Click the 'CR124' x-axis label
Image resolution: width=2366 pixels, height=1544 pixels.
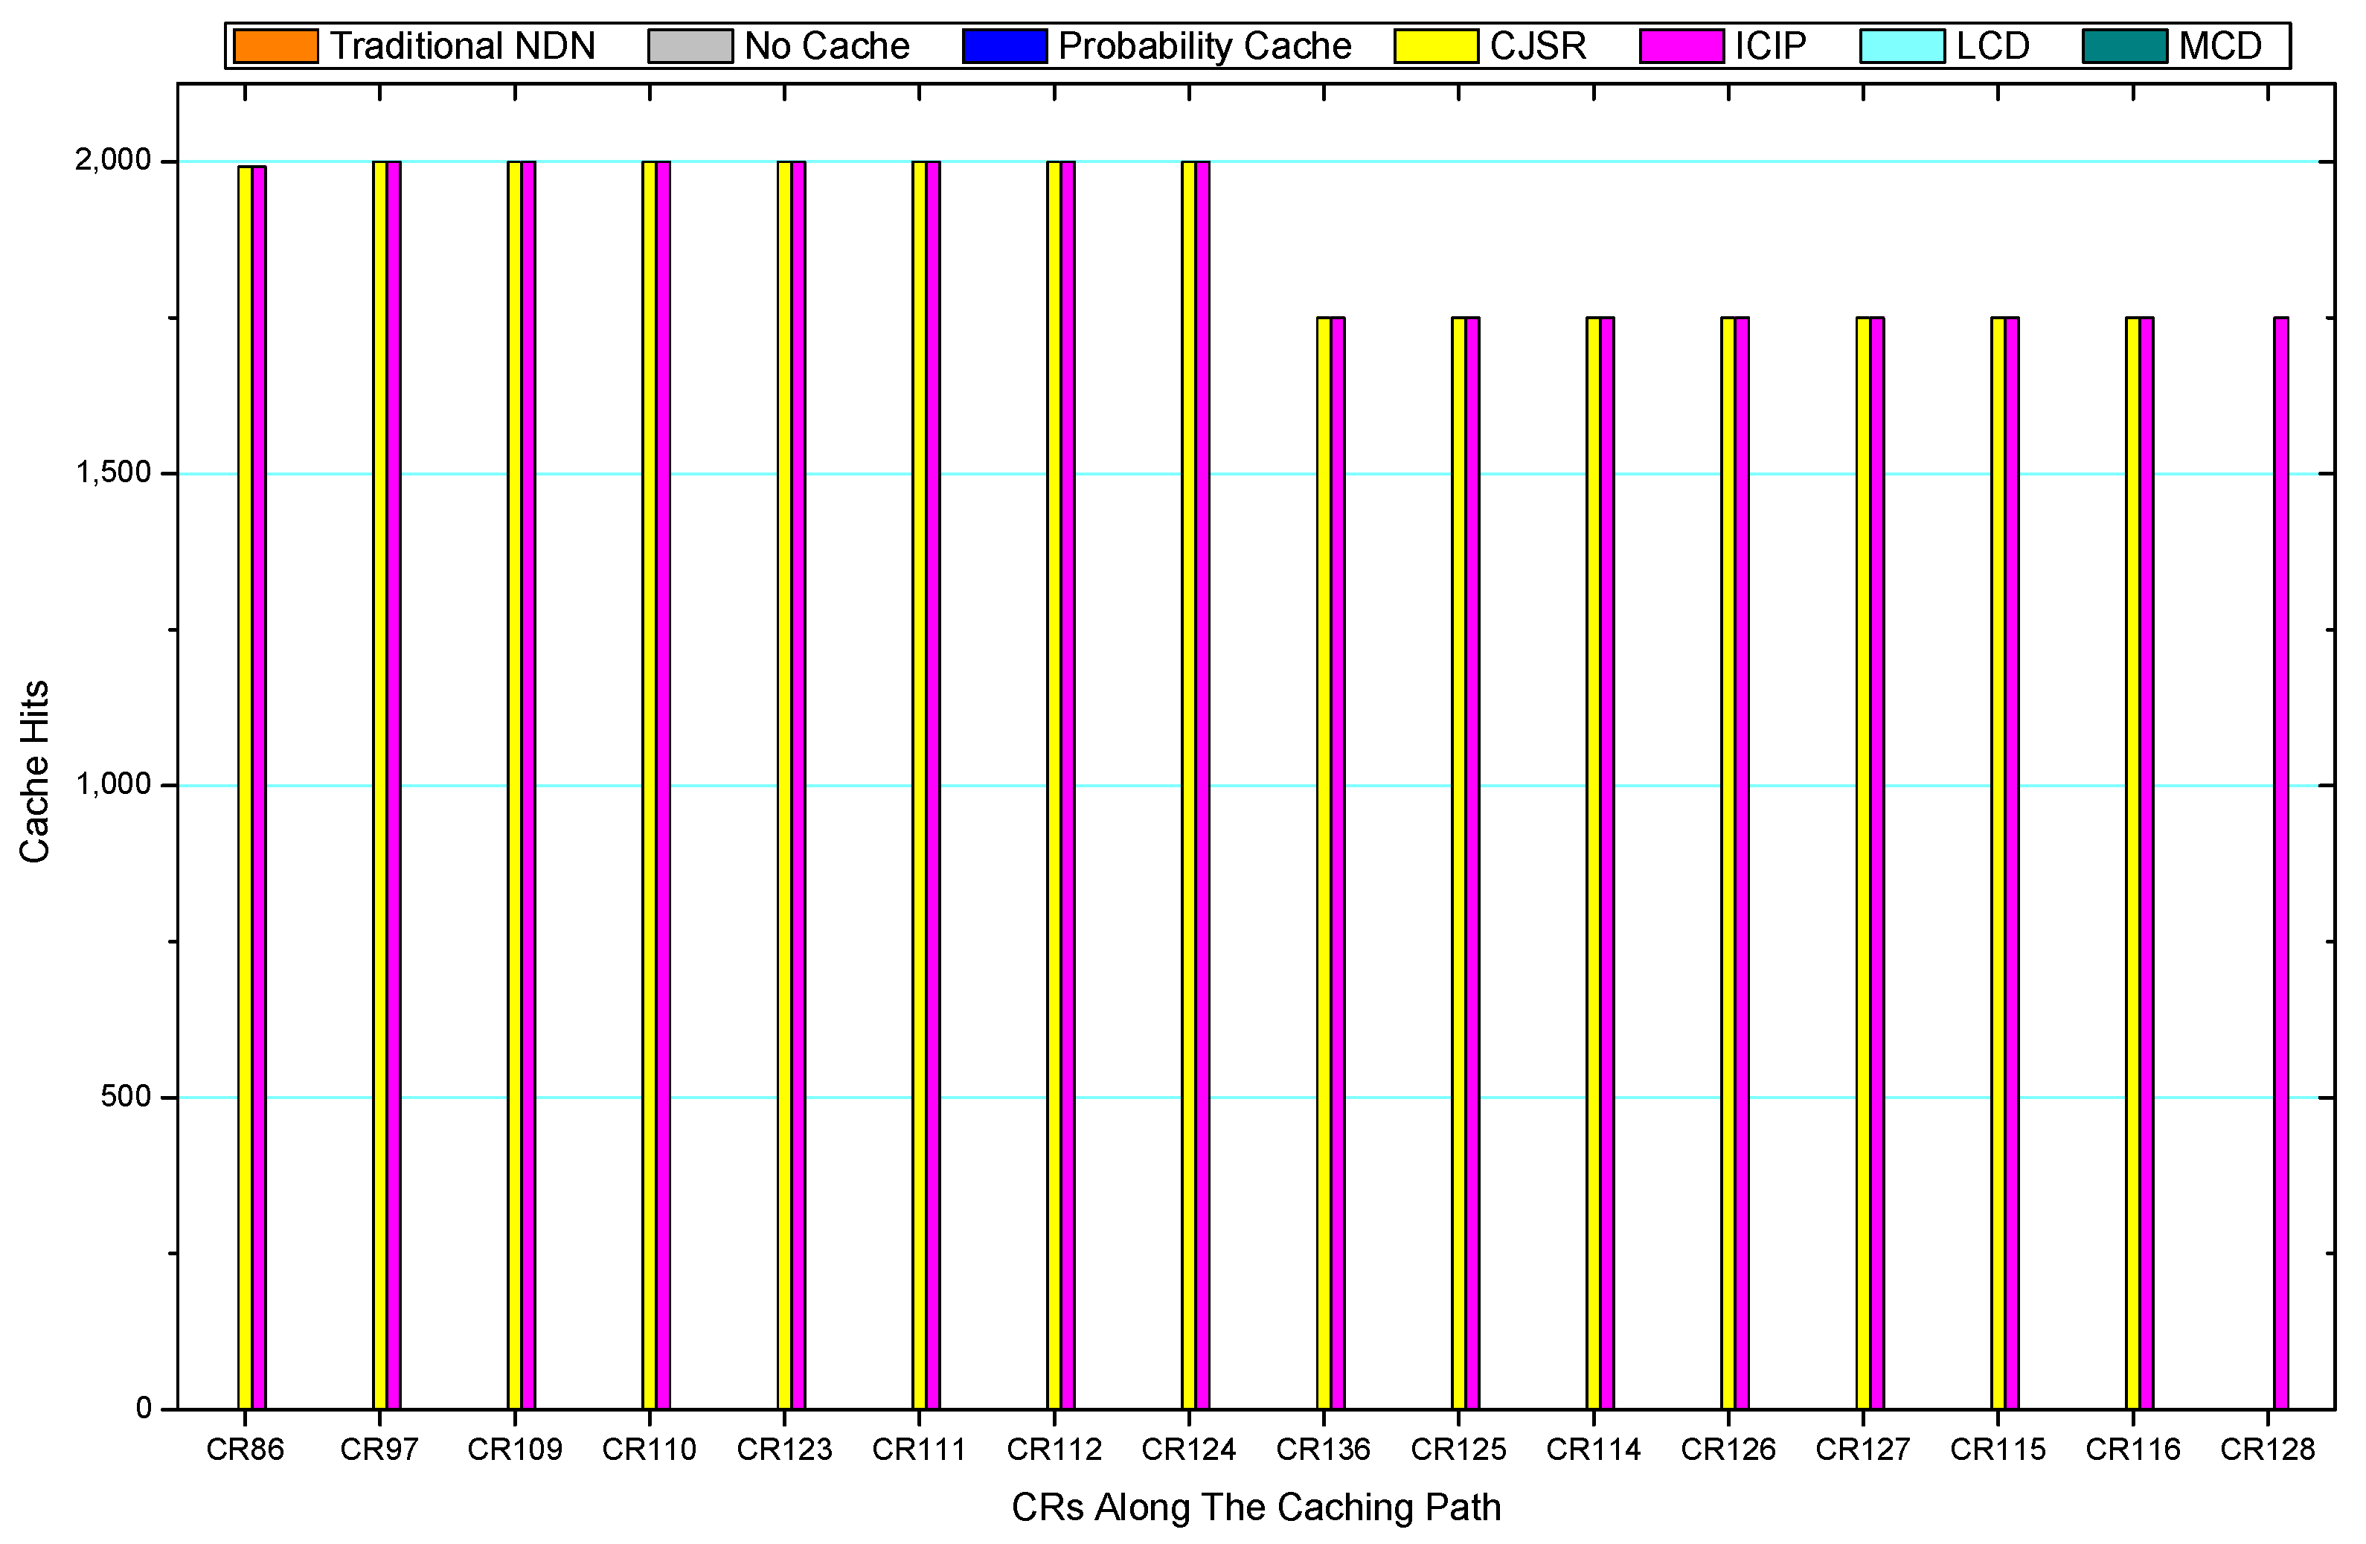1189,1449
